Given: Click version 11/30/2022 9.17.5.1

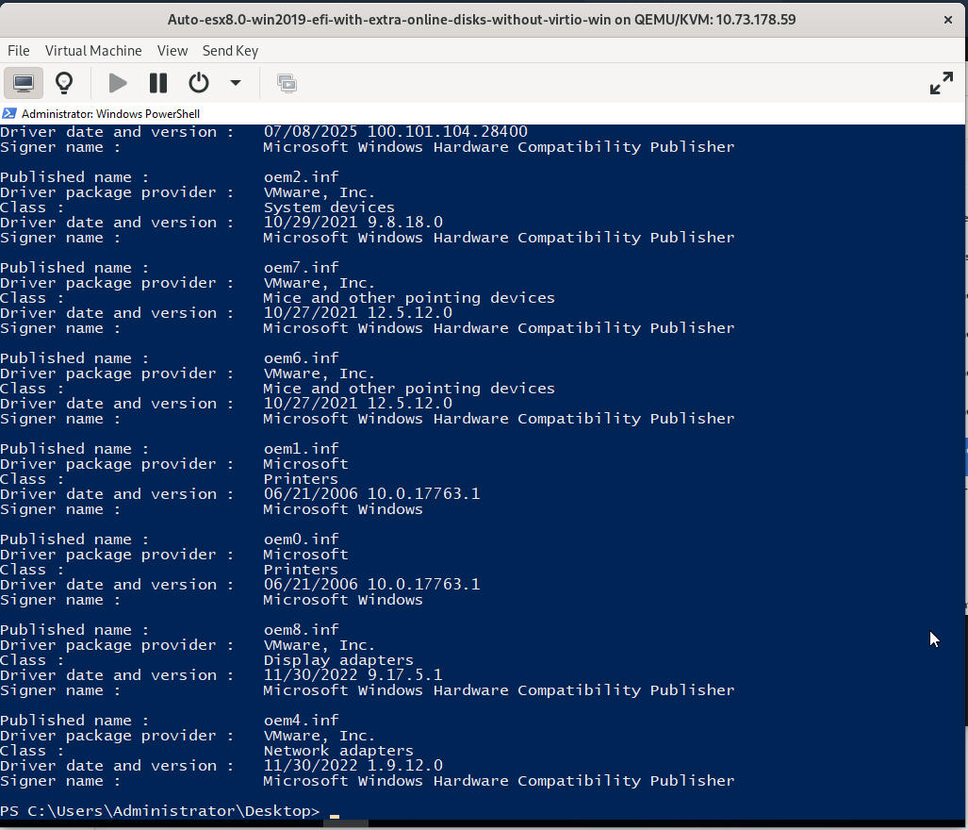Looking at the screenshot, I should point(353,675).
